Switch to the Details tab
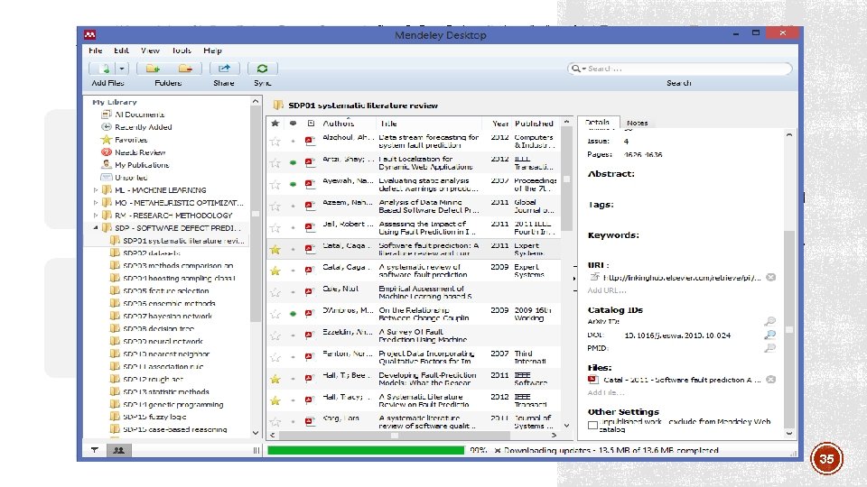Screen dimensions: 867x487 tap(598, 122)
